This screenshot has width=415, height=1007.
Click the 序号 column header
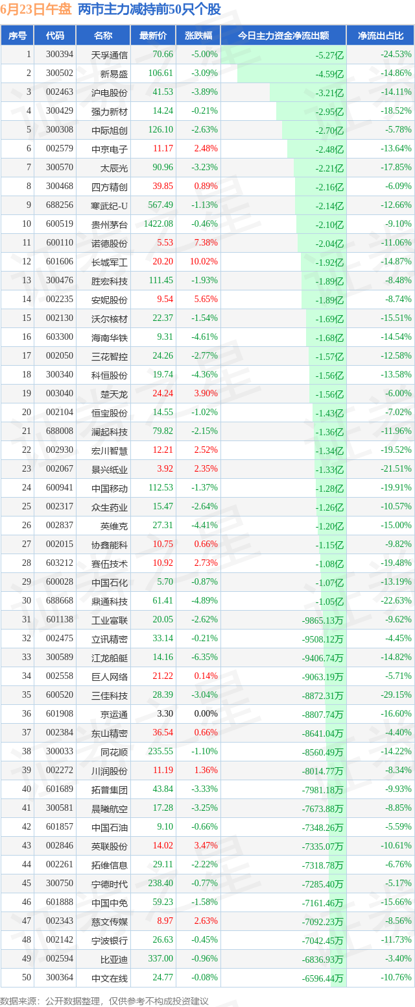[18, 36]
